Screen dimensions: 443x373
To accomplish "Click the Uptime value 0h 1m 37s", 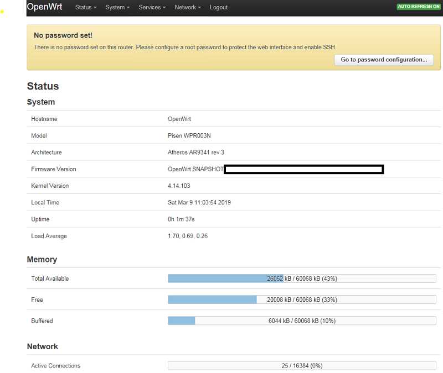I will [181, 219].
